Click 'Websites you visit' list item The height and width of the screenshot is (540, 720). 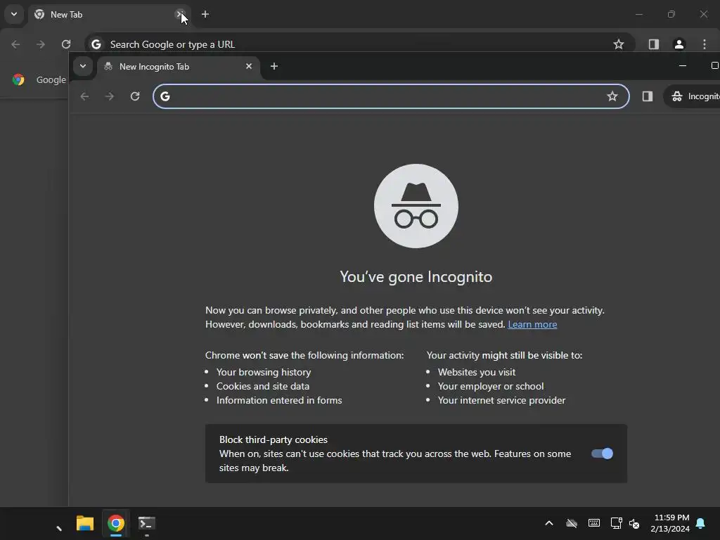(477, 372)
